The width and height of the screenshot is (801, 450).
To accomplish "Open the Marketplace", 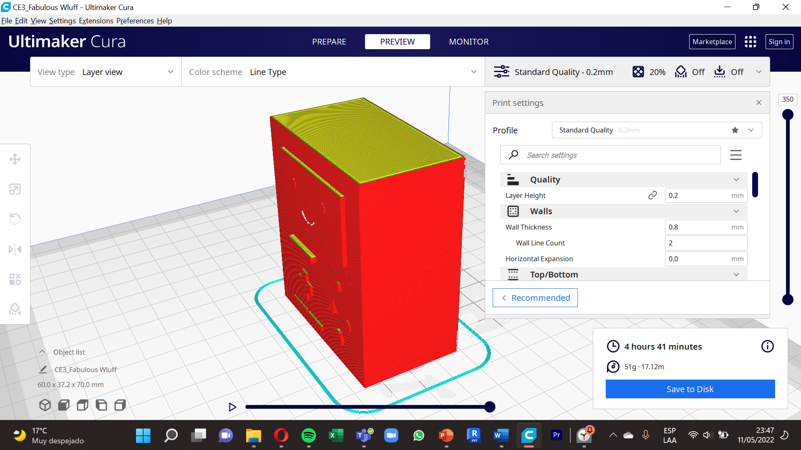I will click(712, 42).
